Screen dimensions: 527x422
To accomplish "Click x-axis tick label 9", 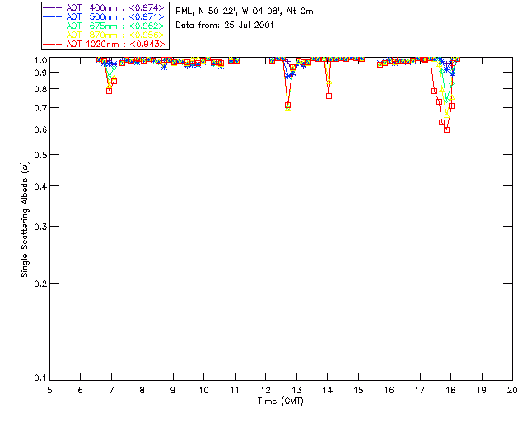I will coord(173,390).
